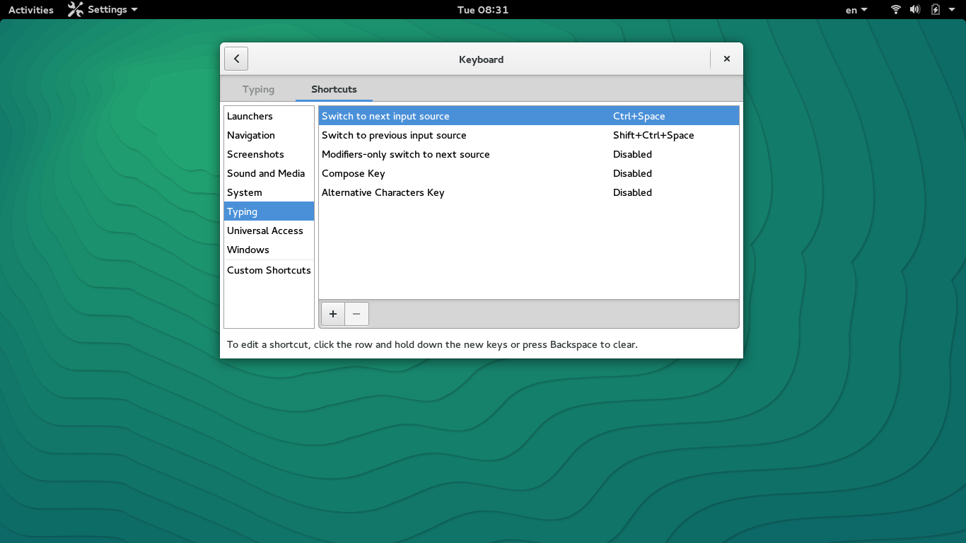Screen dimensions: 966x543
Task: Click the back arrow in Keyboard header
Action: click(x=236, y=59)
